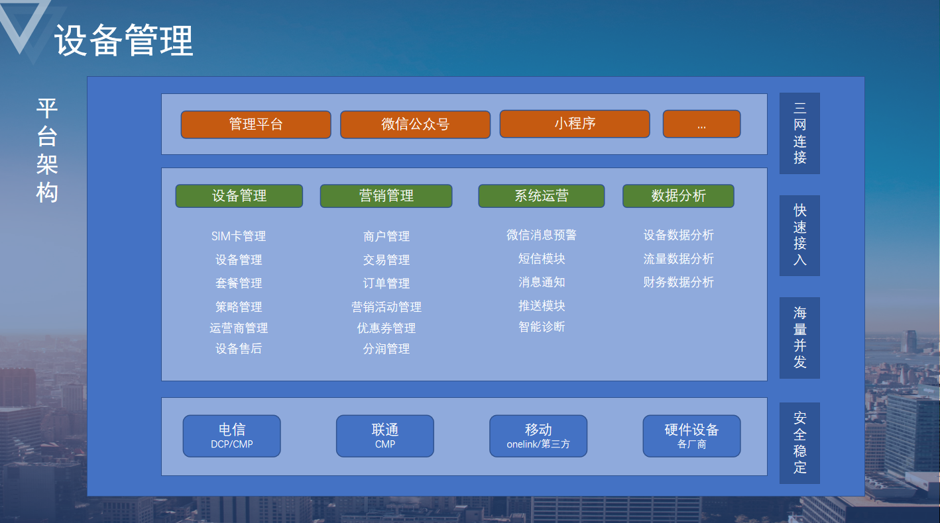Select the green 设备管理 header
The height and width of the screenshot is (523, 940).
click(x=239, y=196)
